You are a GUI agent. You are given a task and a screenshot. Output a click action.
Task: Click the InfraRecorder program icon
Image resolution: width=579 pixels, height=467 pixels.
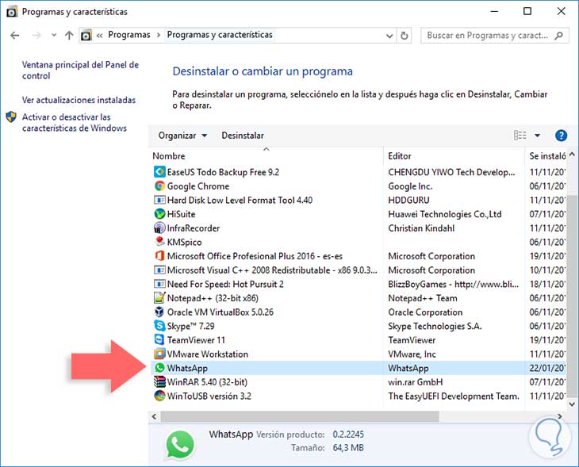click(x=159, y=228)
